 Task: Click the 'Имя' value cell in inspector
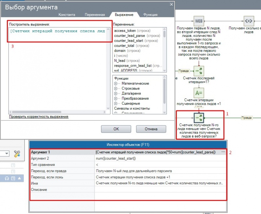click(160, 183)
